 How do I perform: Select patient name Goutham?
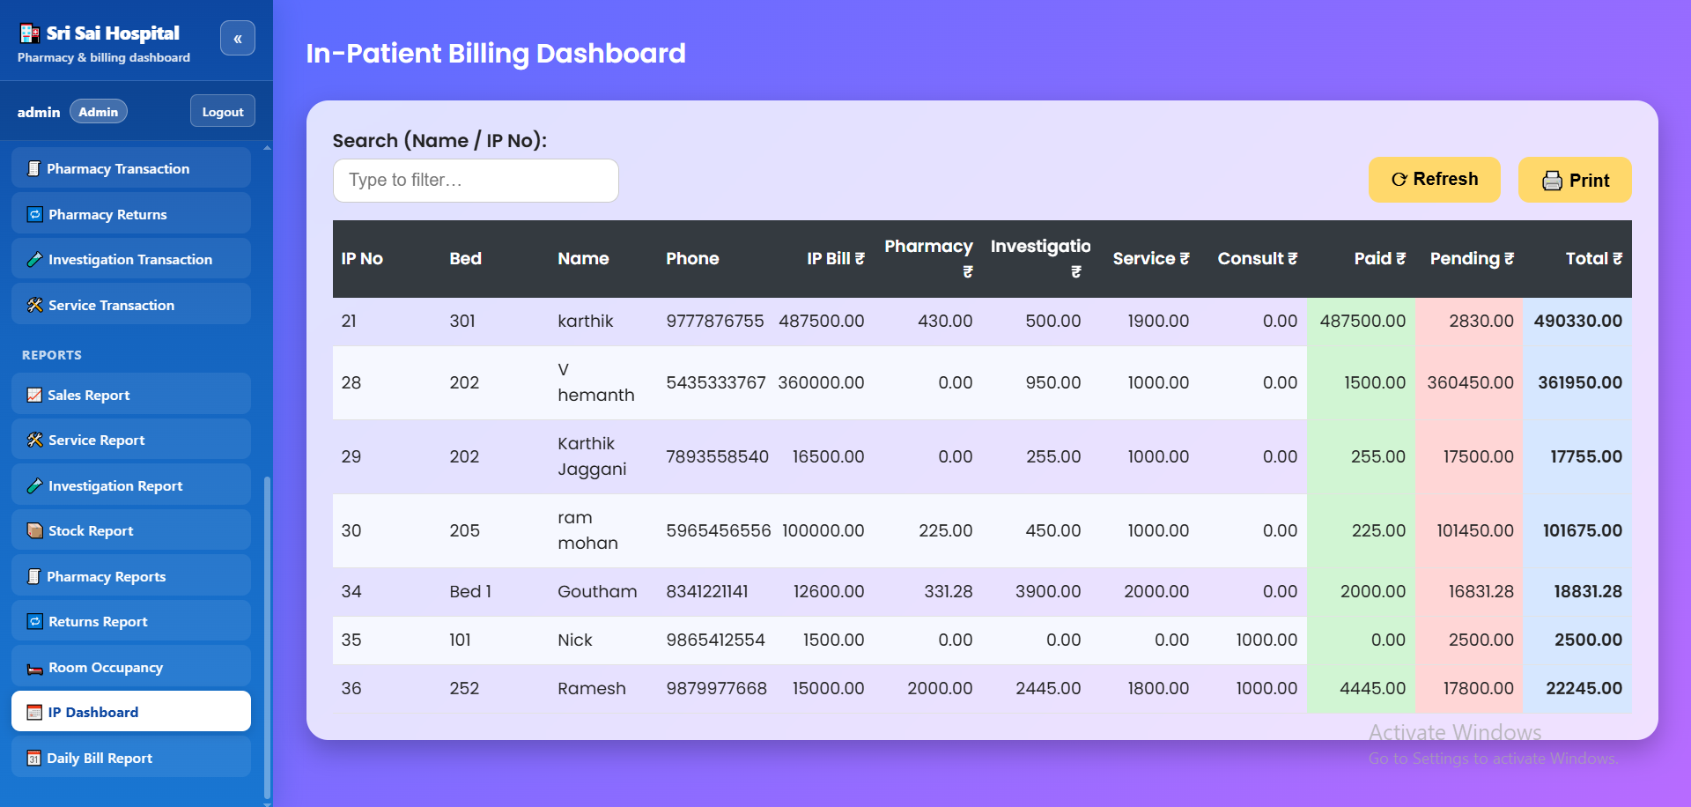click(597, 591)
